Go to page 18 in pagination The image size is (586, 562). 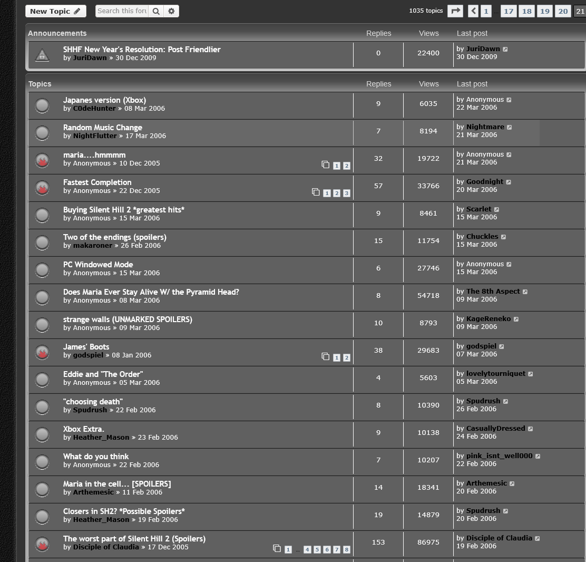[527, 11]
